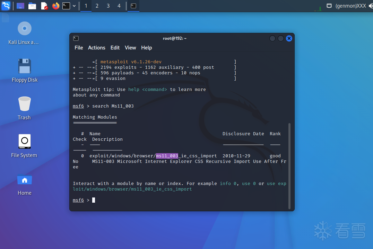The height and width of the screenshot is (249, 373).
Task: Click '2194 exploits' banner text
Action: (119, 67)
